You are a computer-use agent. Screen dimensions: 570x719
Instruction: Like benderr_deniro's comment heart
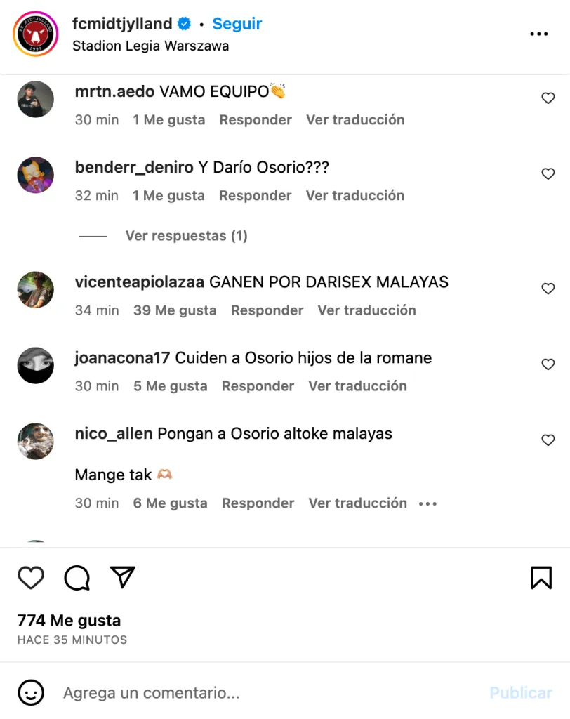pos(548,174)
